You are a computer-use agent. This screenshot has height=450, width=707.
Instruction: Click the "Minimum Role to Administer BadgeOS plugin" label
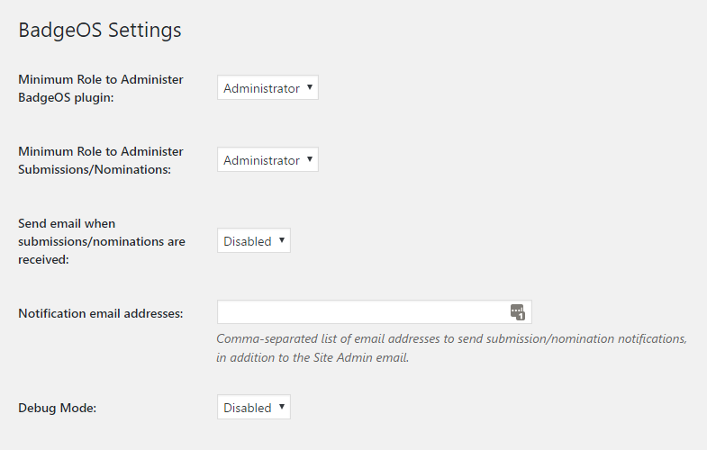100,88
